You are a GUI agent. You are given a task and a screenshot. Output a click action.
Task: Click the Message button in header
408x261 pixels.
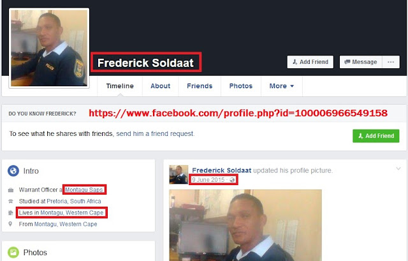pos(361,62)
